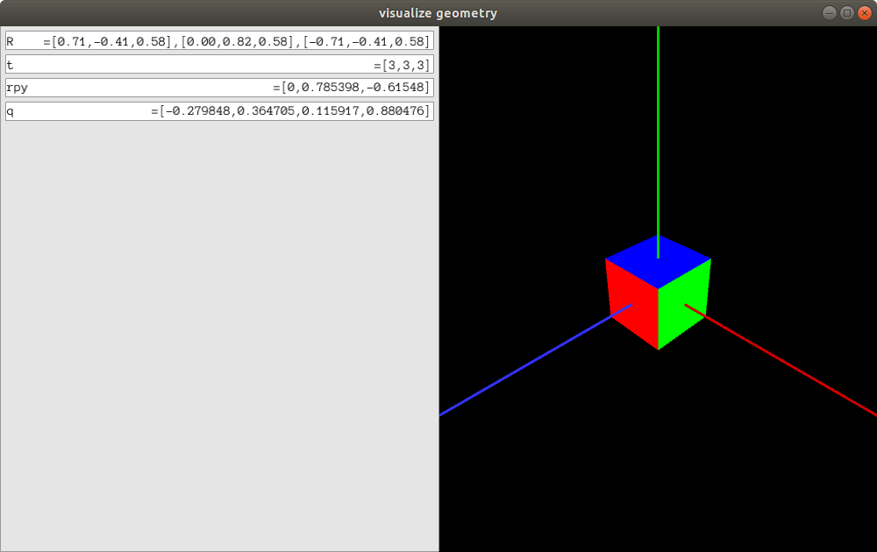877x552 pixels.
Task: Close the visualize geometry window
Action: tap(865, 13)
